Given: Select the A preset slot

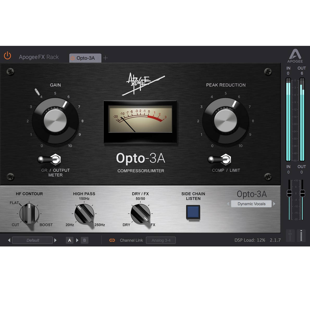Looking at the screenshot, I should pos(70,240).
